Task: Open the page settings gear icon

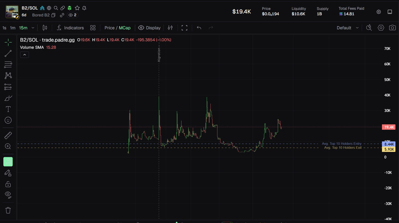Action: click(379, 12)
